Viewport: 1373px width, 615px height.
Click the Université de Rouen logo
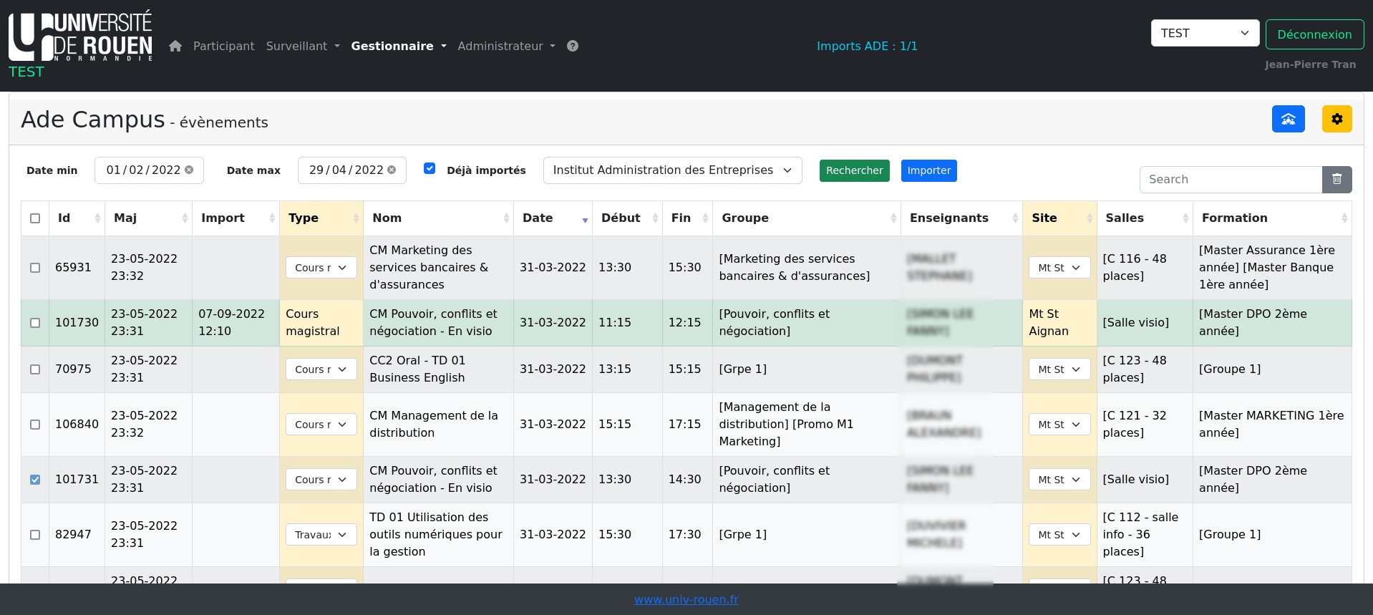tap(80, 37)
